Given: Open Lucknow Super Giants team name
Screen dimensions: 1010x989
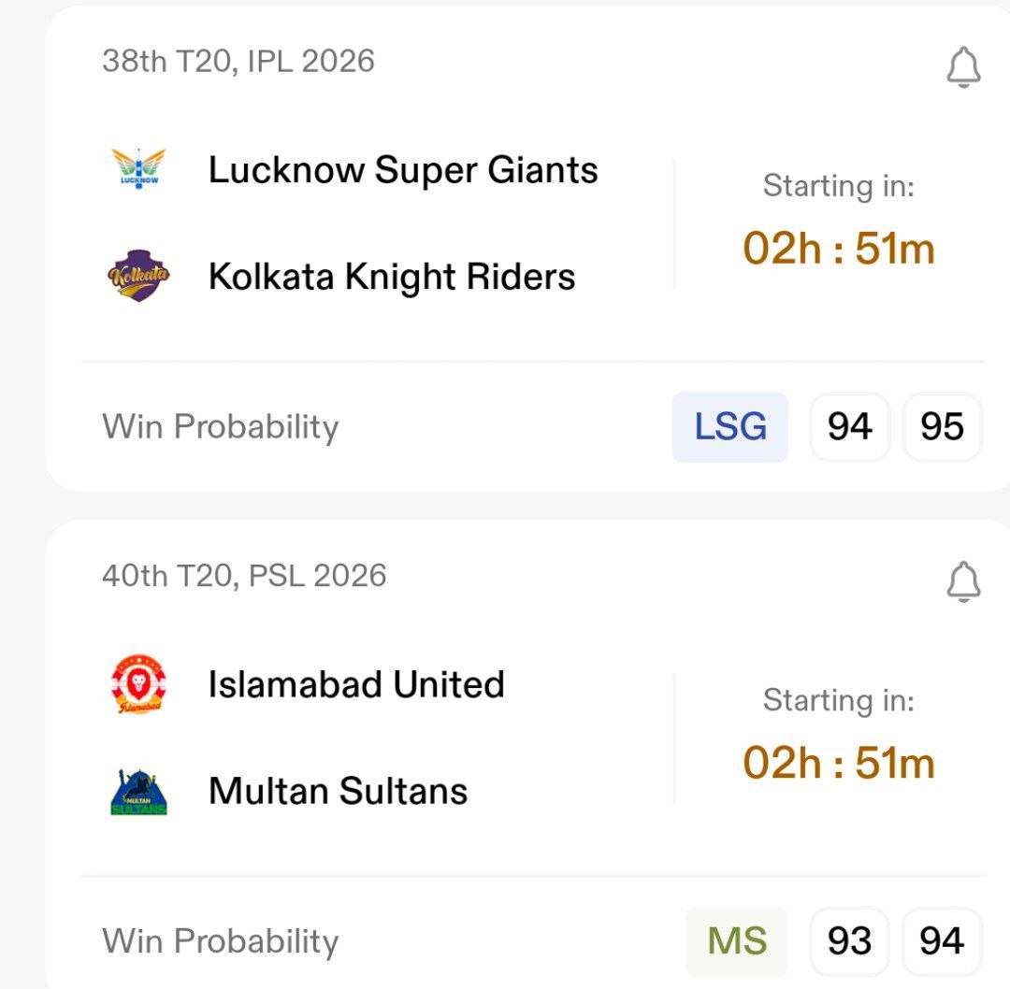Looking at the screenshot, I should (x=403, y=171).
